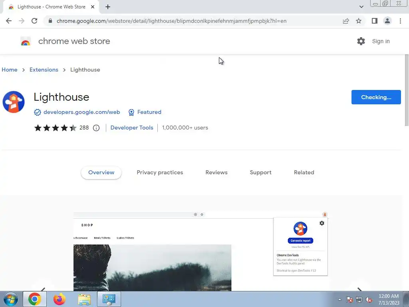Click Chrome icon in the taskbar
This screenshot has width=409, height=307.
tap(35, 299)
